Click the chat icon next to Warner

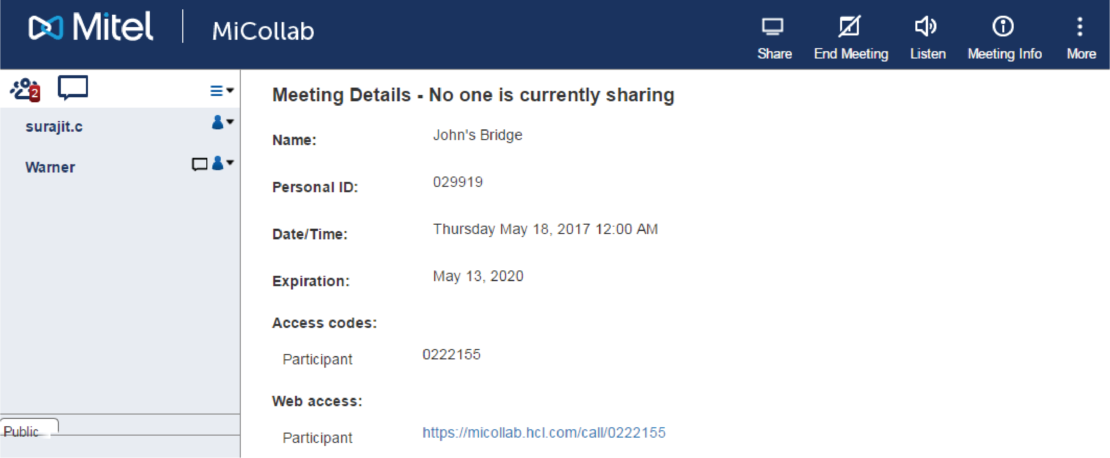[200, 164]
